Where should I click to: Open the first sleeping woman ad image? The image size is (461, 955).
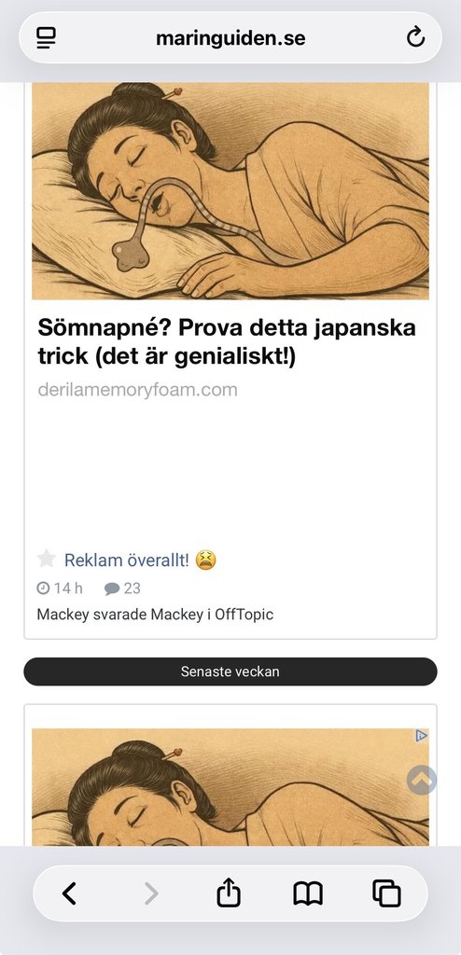[230, 190]
